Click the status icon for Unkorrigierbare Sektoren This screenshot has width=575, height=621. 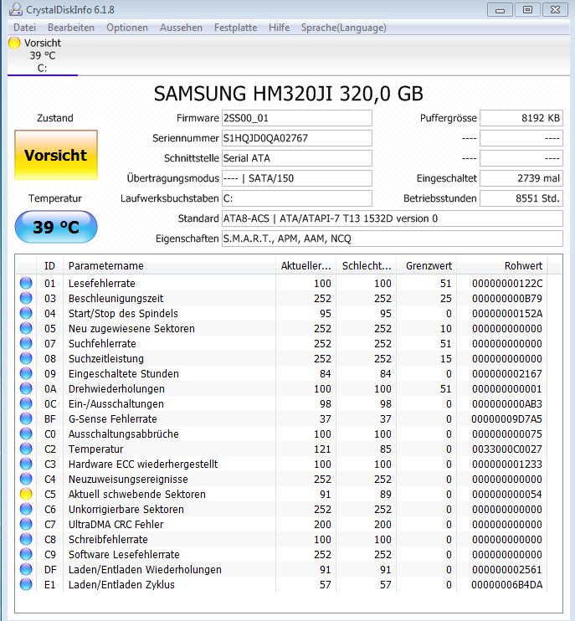tap(26, 509)
